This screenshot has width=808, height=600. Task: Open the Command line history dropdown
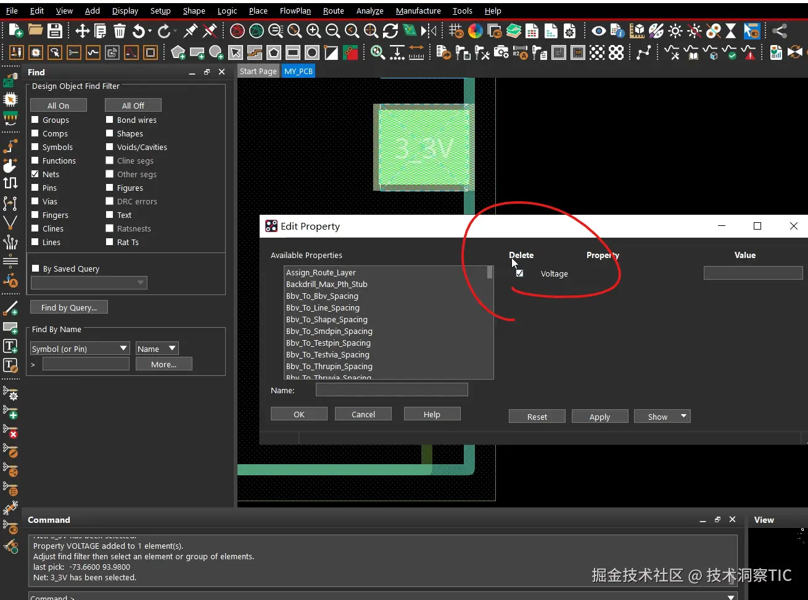tap(731, 596)
